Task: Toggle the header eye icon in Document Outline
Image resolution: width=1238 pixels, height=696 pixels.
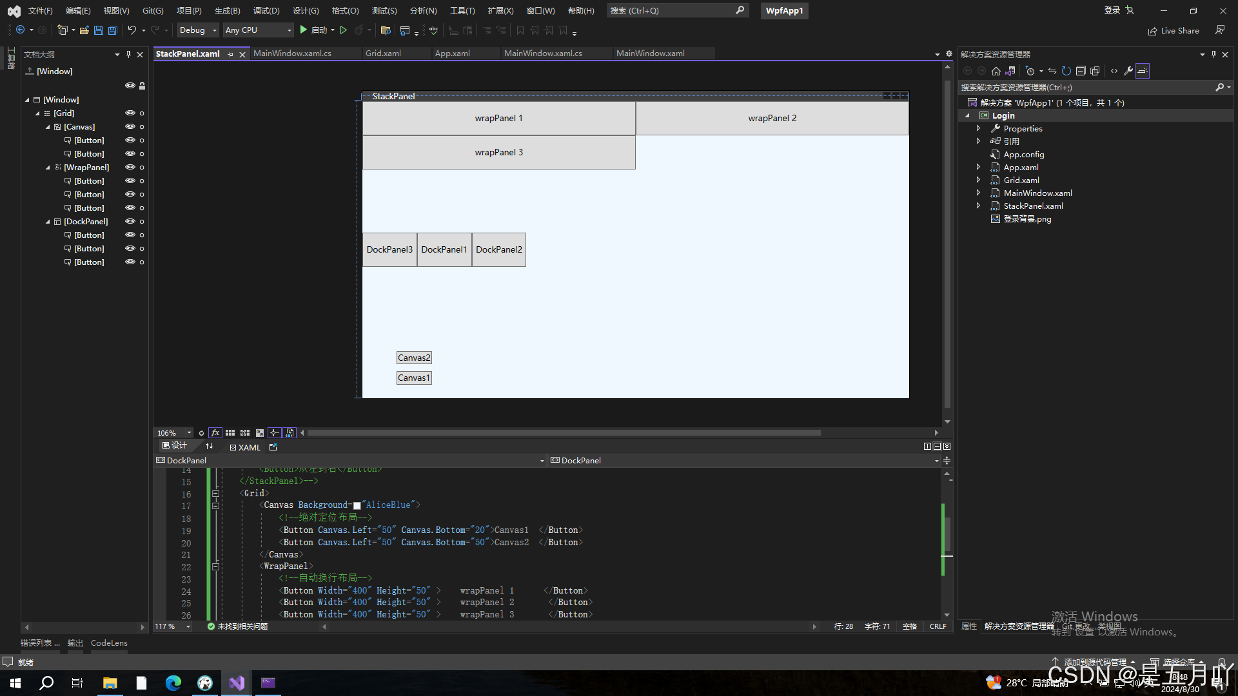Action: coord(130,86)
